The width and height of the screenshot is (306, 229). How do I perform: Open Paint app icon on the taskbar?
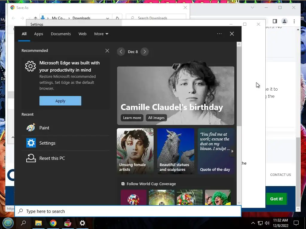point(68,223)
